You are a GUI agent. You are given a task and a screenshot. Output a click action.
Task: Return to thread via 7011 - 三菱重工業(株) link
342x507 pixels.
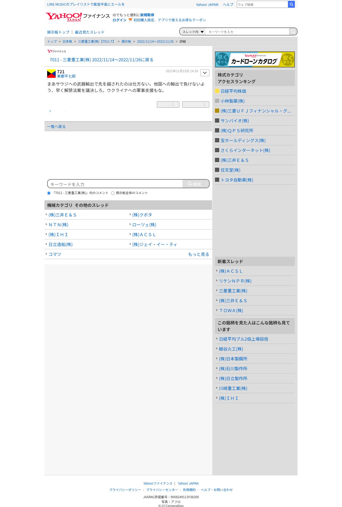click(x=101, y=60)
